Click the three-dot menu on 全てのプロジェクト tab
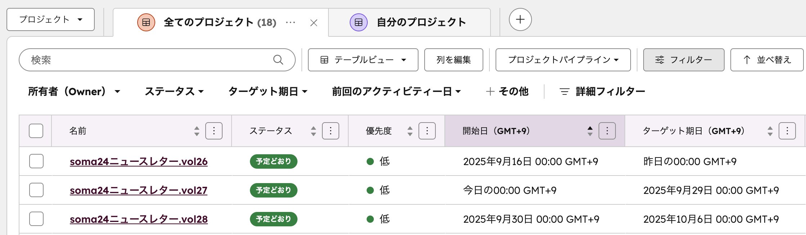 pyautogui.click(x=290, y=23)
